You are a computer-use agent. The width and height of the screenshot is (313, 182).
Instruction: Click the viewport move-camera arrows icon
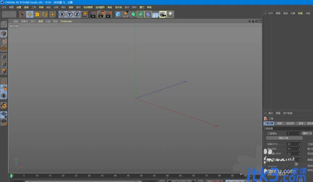(249, 21)
